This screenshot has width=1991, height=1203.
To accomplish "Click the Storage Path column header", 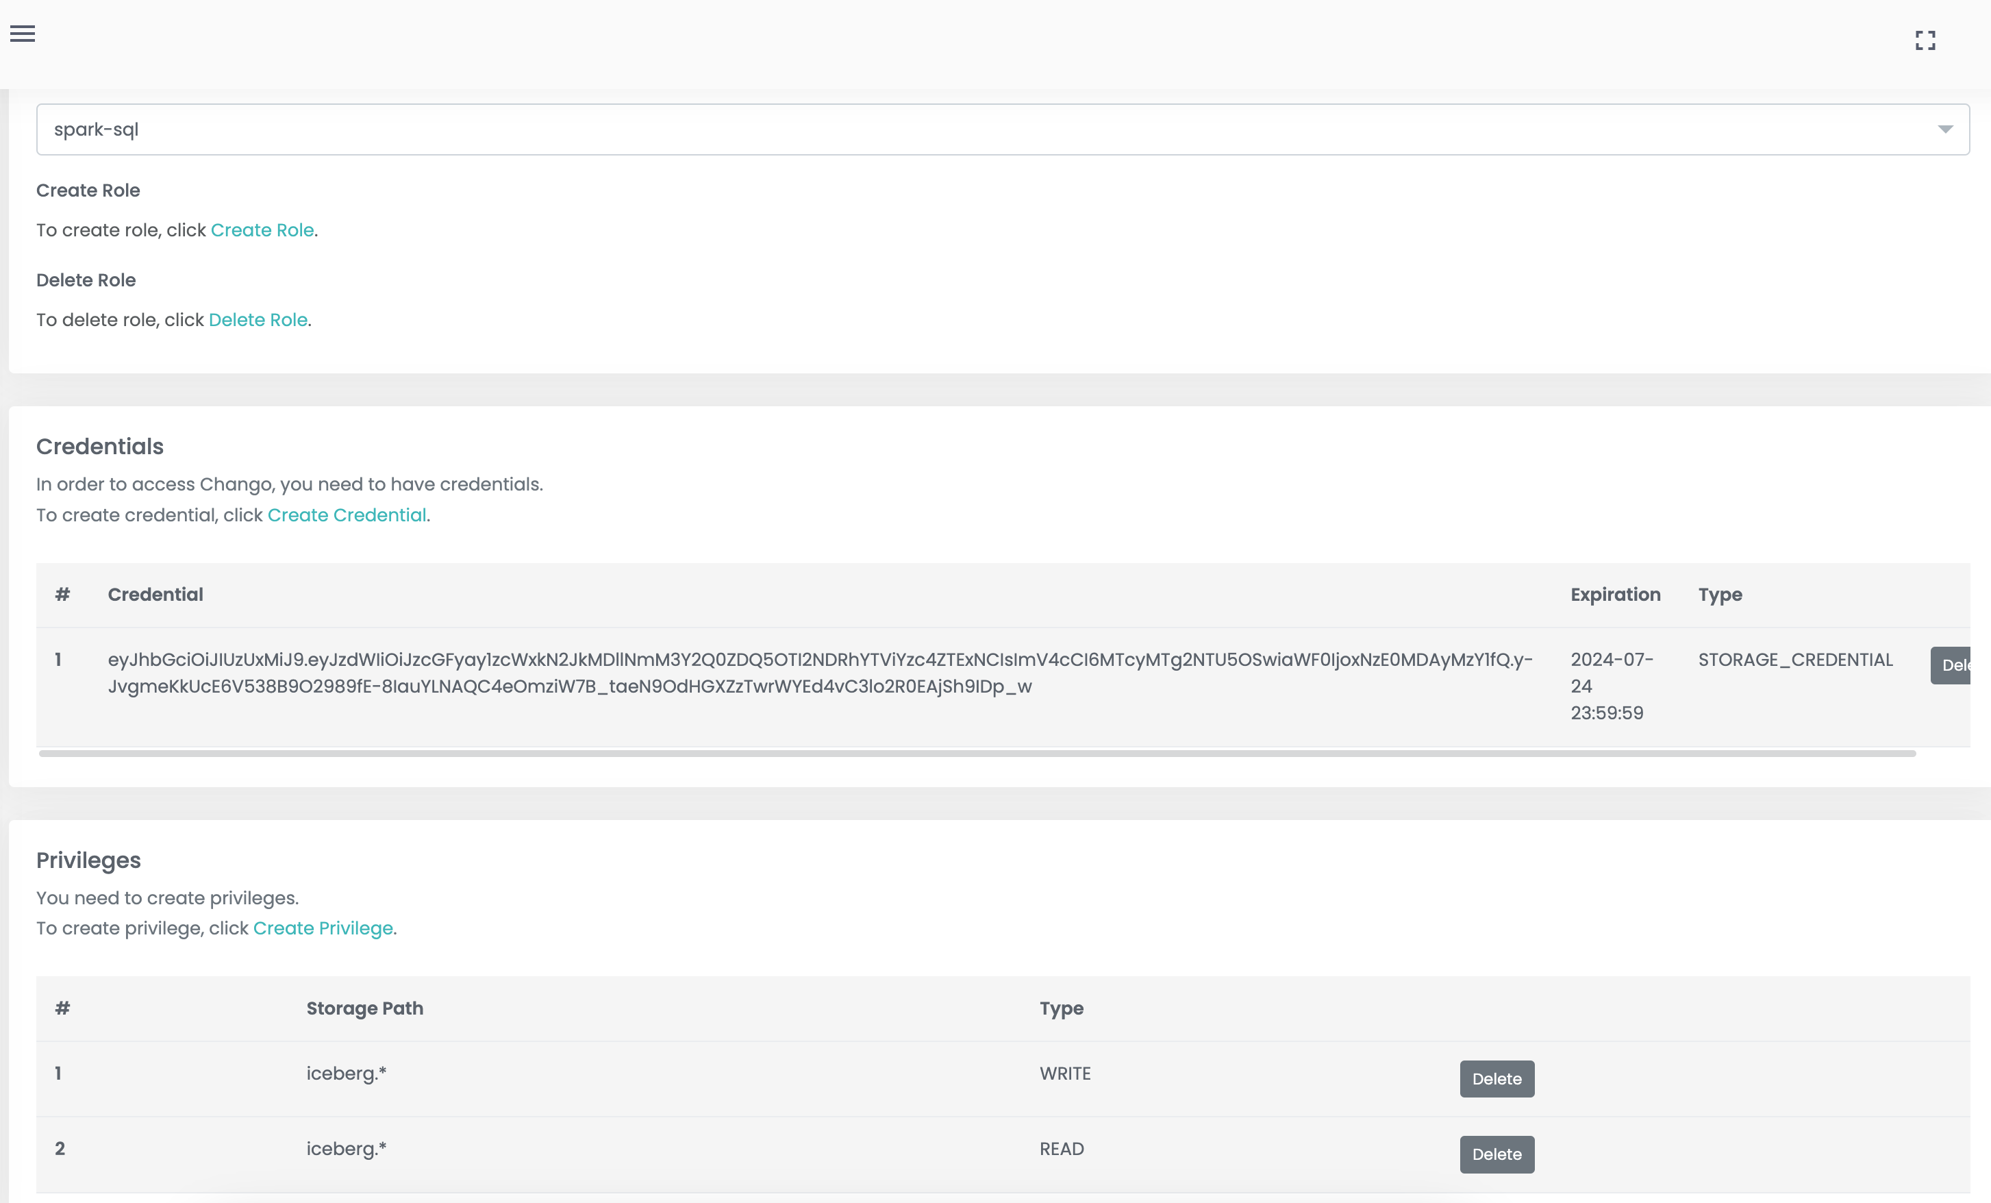I will click(364, 1008).
